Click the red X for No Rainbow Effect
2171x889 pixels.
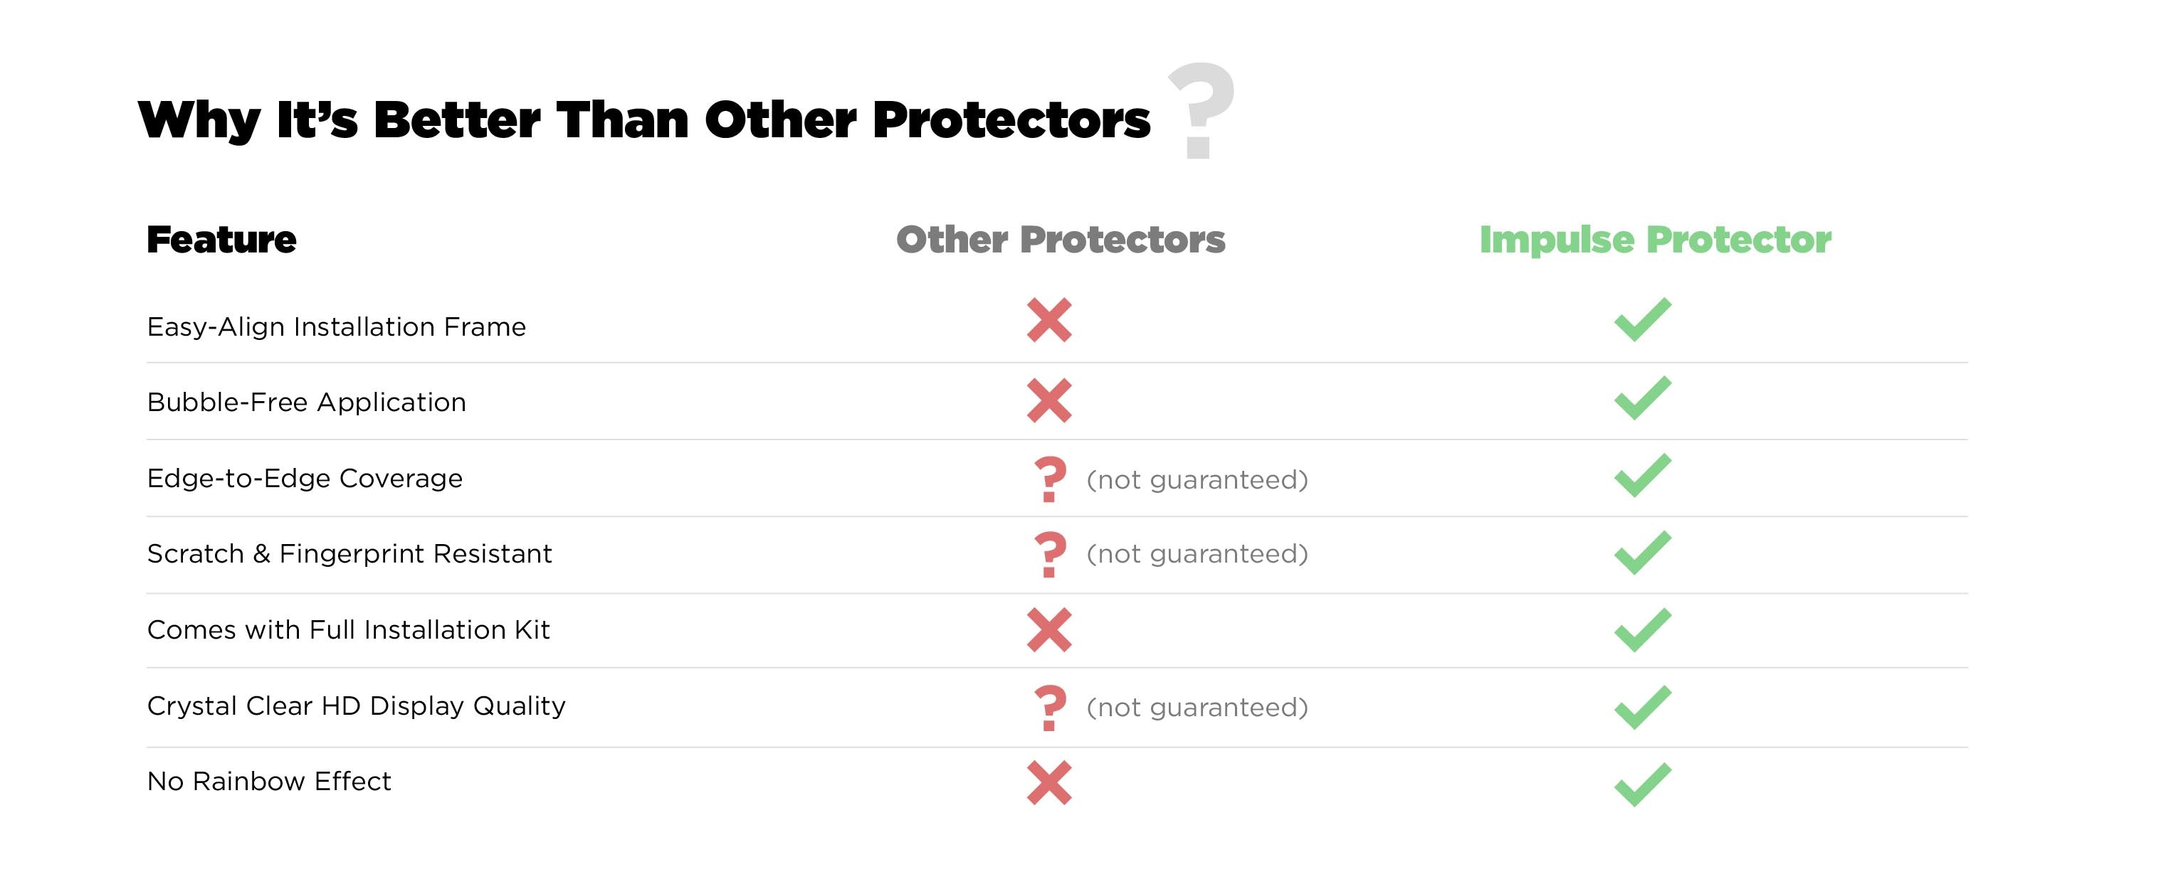click(1049, 783)
